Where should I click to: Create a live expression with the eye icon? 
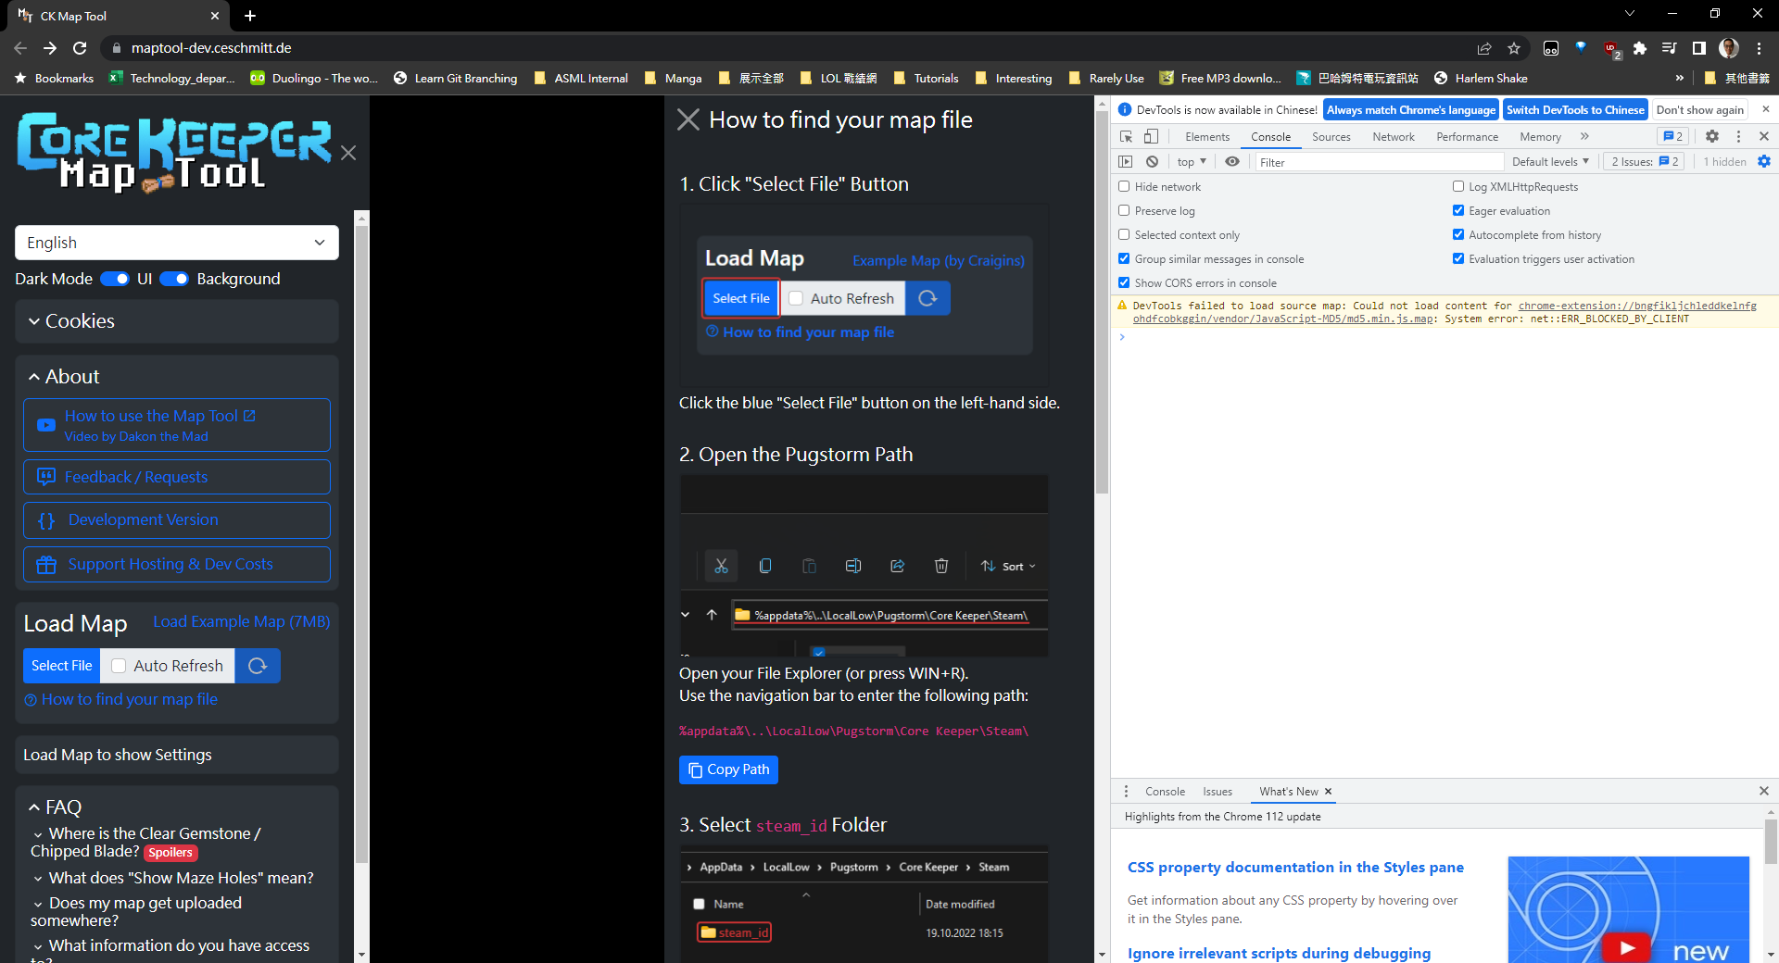click(1232, 161)
